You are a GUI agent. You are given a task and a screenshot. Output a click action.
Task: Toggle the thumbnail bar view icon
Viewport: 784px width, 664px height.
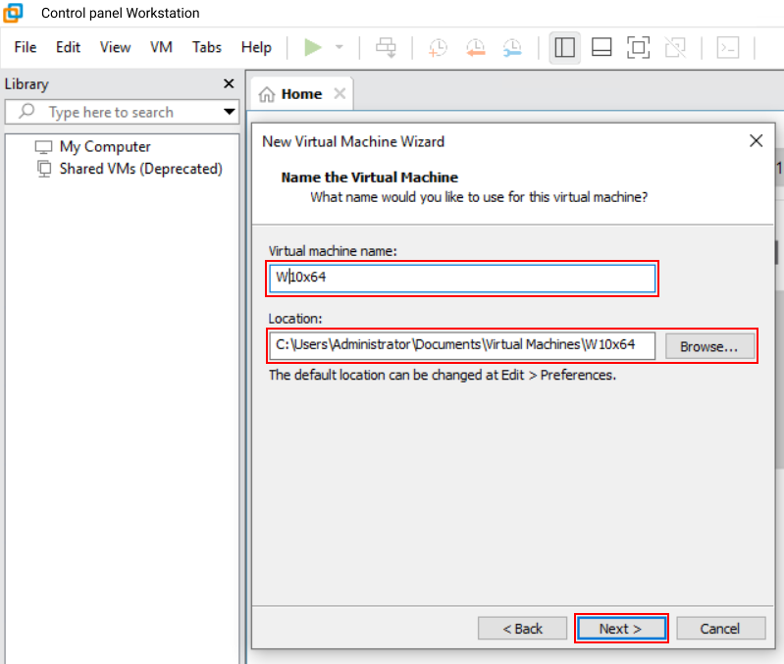pyautogui.click(x=601, y=47)
